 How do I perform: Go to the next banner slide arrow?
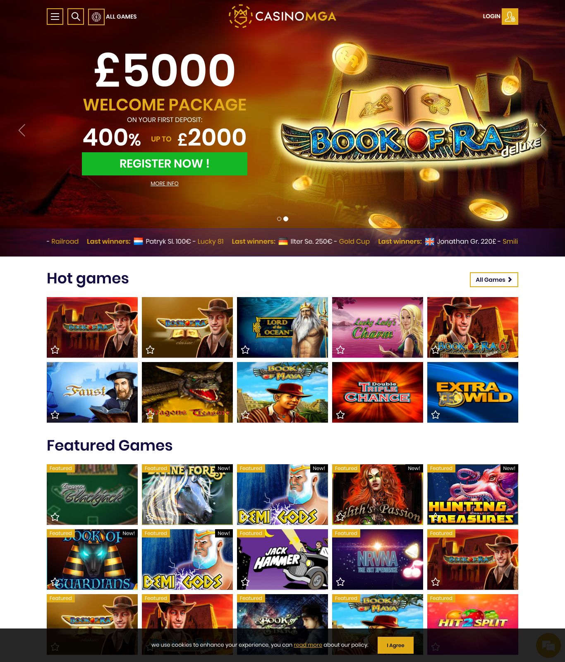[x=543, y=130]
